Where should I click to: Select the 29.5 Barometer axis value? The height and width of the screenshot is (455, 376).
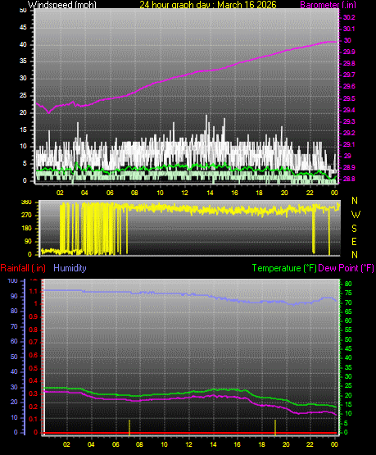349,98
